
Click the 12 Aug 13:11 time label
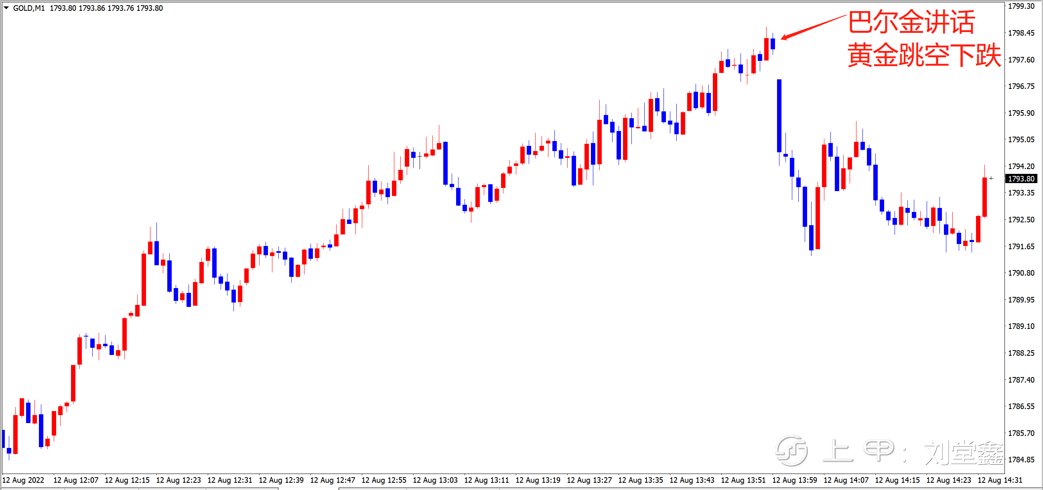(486, 480)
